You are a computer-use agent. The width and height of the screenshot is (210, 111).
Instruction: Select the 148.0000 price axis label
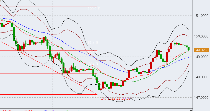coord(201,77)
